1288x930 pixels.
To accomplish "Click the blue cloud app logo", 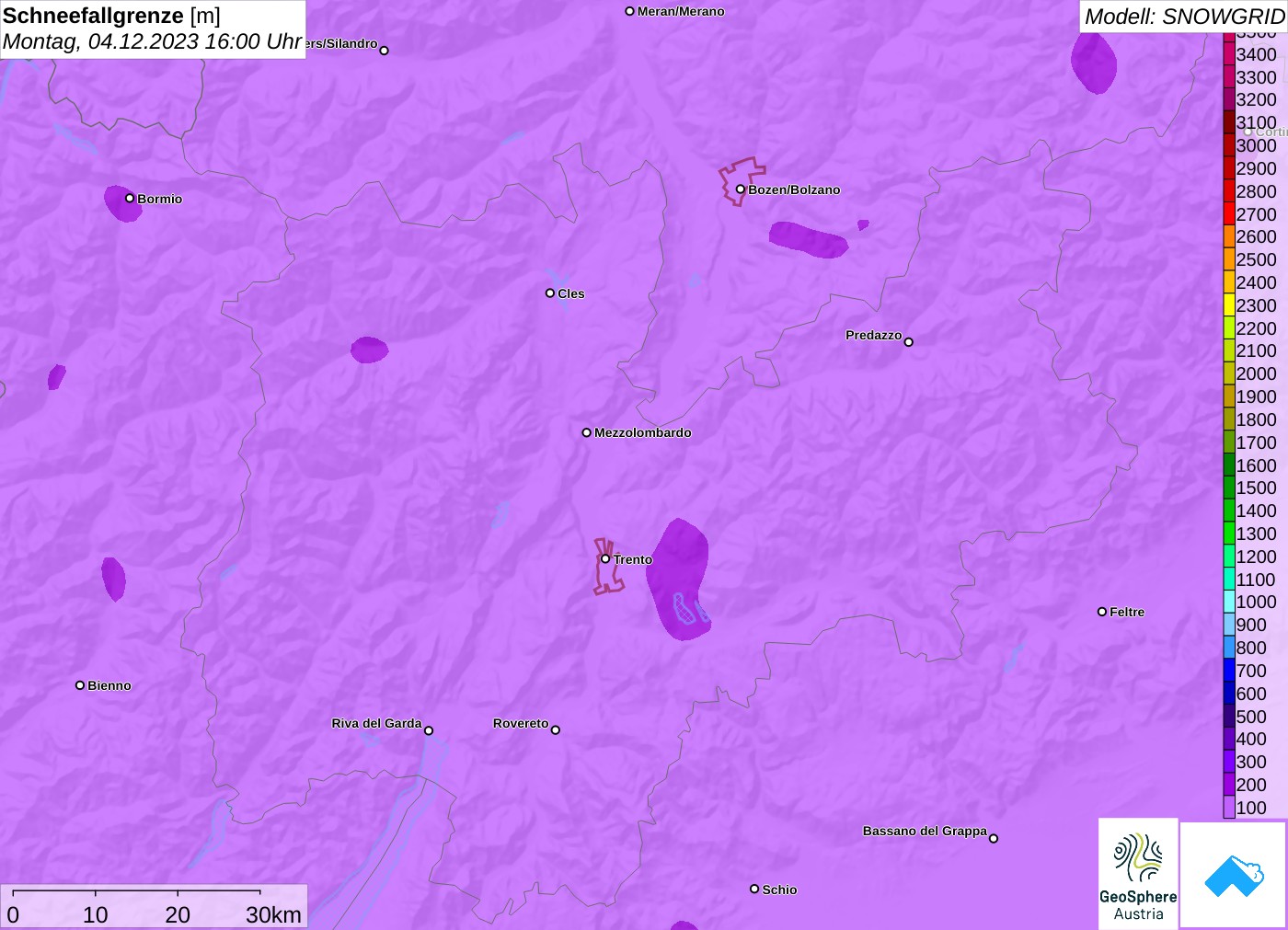I will [x=1234, y=875].
